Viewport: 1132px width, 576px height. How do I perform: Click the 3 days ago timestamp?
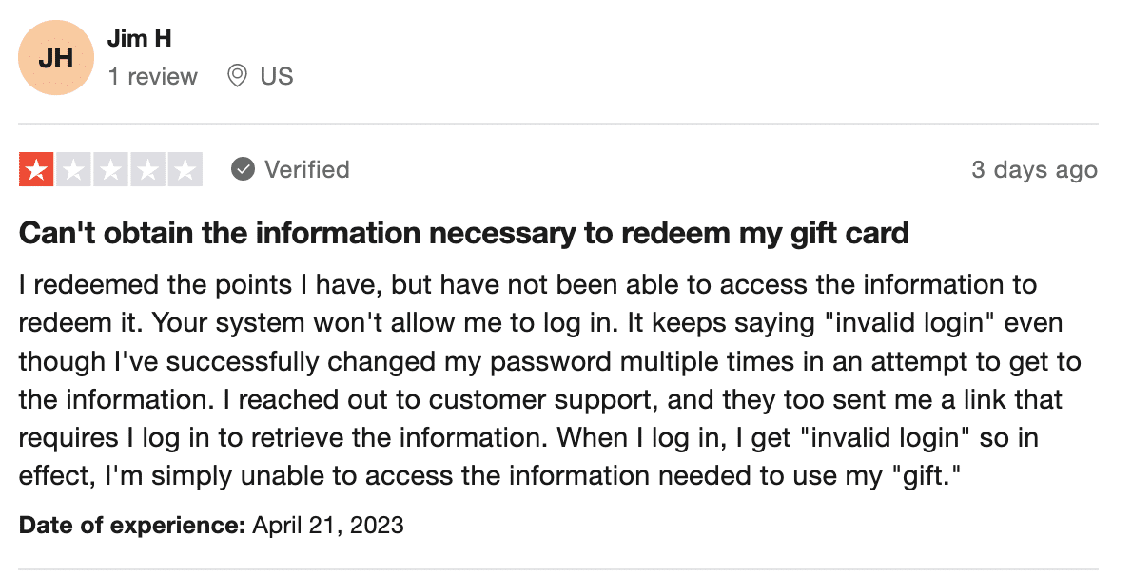pyautogui.click(x=1034, y=169)
